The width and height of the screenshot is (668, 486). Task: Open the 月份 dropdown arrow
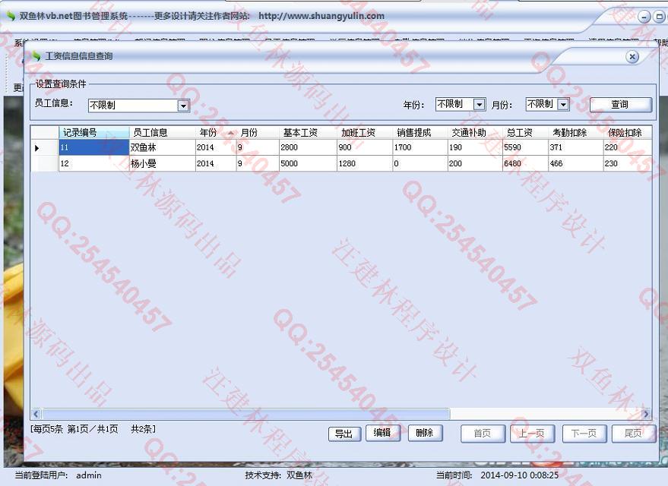coord(563,104)
